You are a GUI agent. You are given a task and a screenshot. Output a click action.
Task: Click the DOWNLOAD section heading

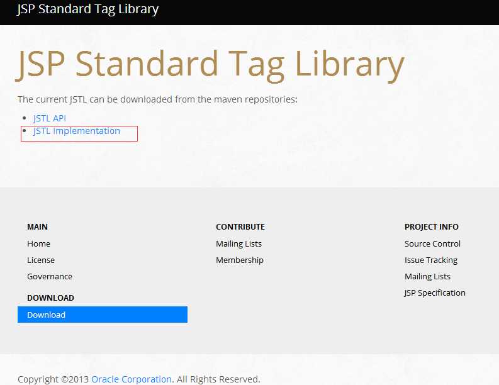coord(50,298)
